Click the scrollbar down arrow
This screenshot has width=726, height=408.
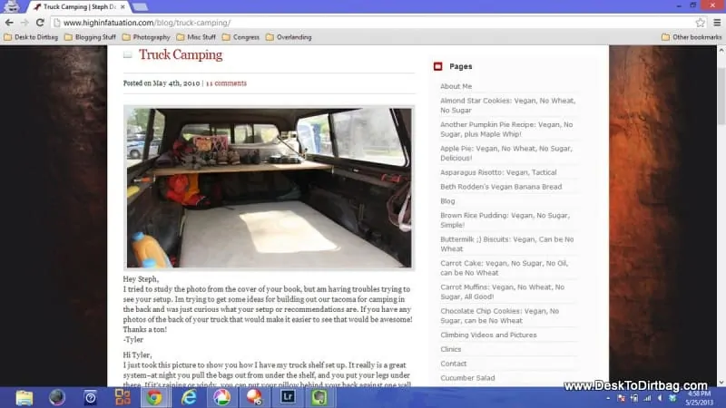[721, 383]
